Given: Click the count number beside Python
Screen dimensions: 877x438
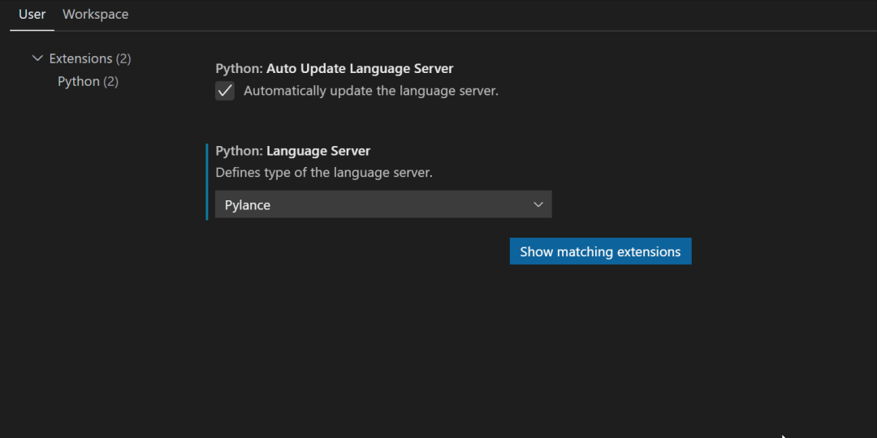Looking at the screenshot, I should coord(111,81).
